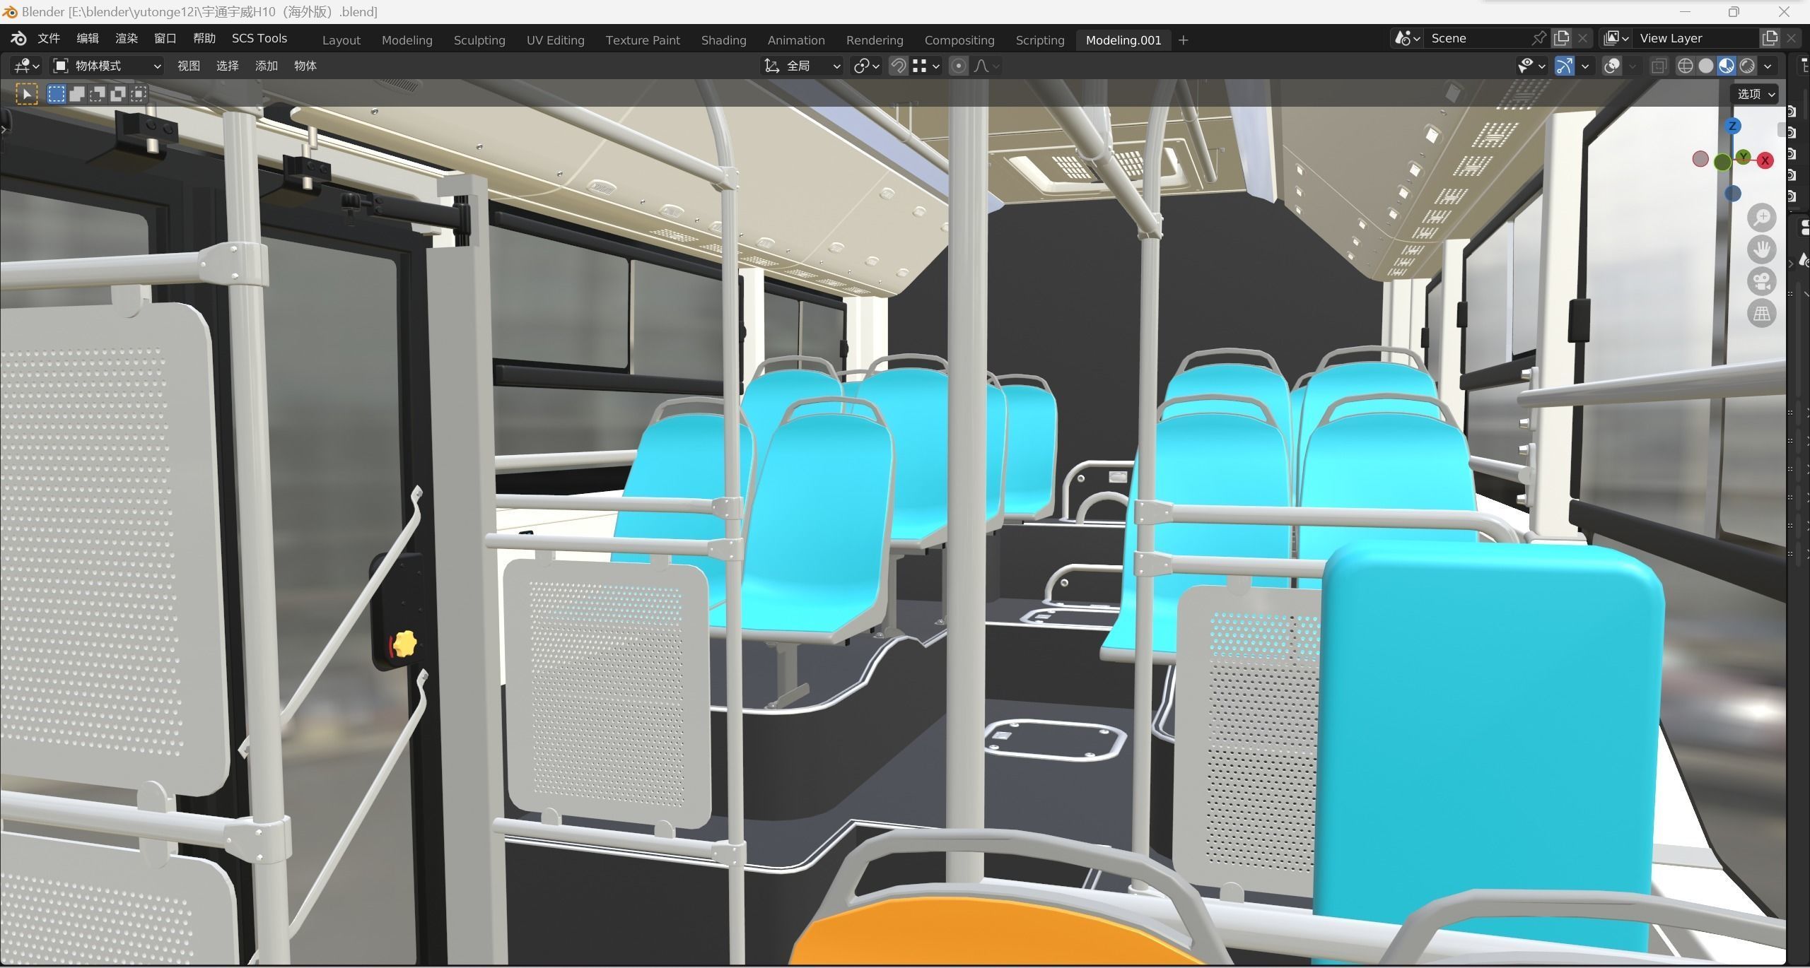Choose the extend-selection mode icon
Screen dimensions: 1810x968
(x=76, y=94)
